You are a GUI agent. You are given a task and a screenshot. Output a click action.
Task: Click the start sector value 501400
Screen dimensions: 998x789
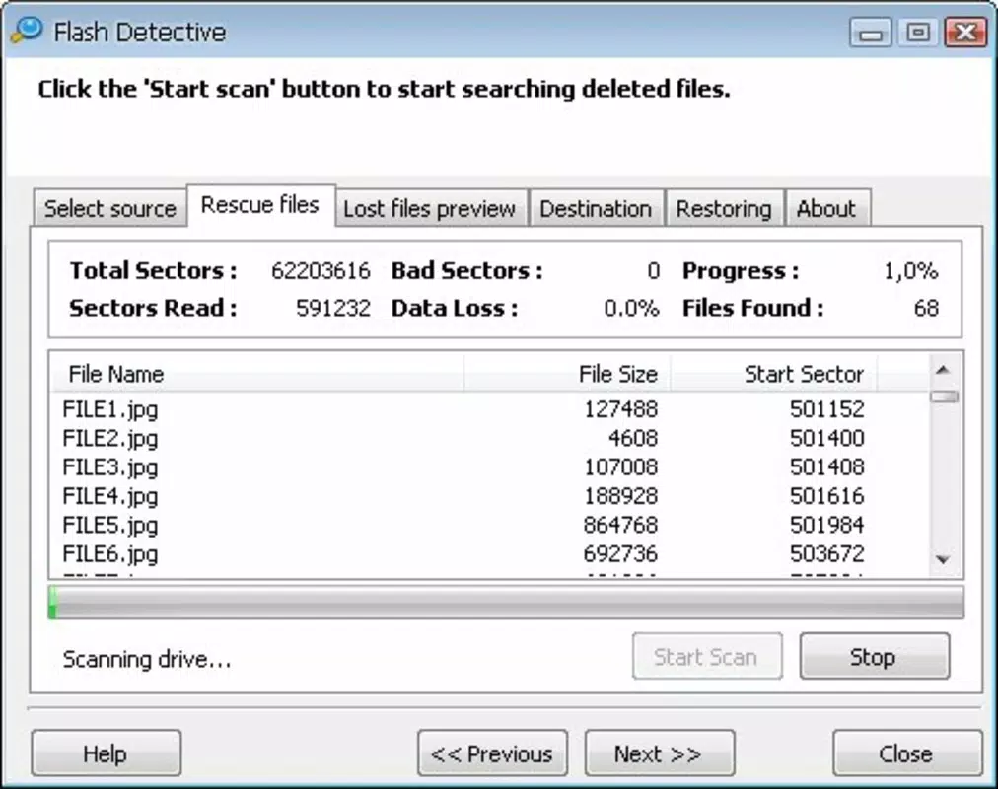[x=826, y=439]
